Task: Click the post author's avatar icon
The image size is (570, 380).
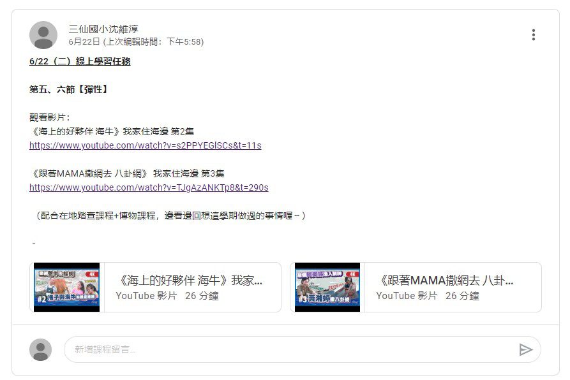Action: (43, 35)
